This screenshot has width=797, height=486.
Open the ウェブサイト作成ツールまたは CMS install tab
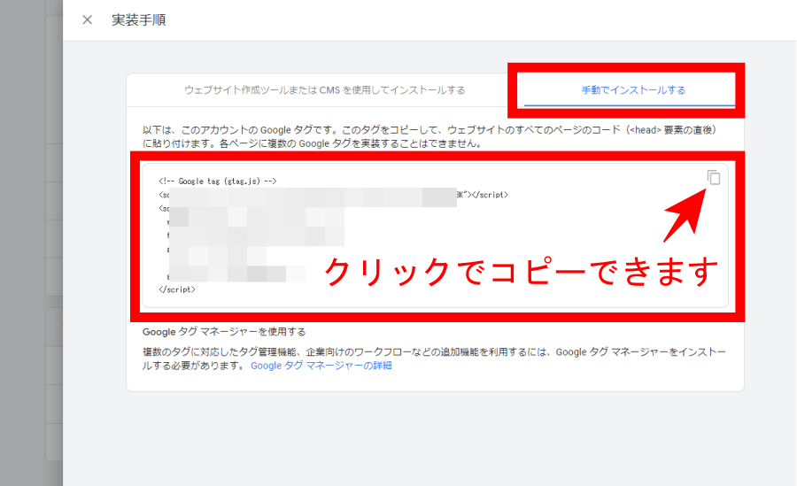[325, 90]
